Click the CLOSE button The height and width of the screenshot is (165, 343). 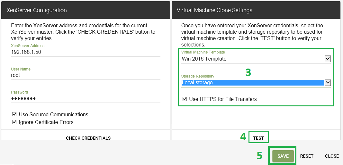point(332,156)
